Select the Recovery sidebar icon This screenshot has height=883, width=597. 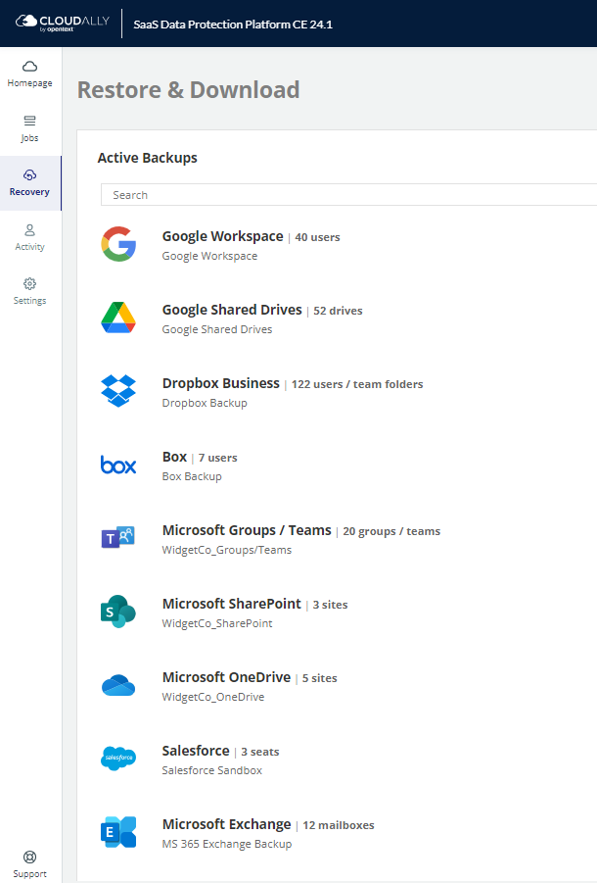[x=29, y=175]
